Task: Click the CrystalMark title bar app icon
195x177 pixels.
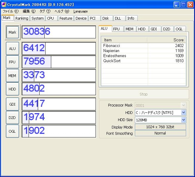Action: click(4, 4)
